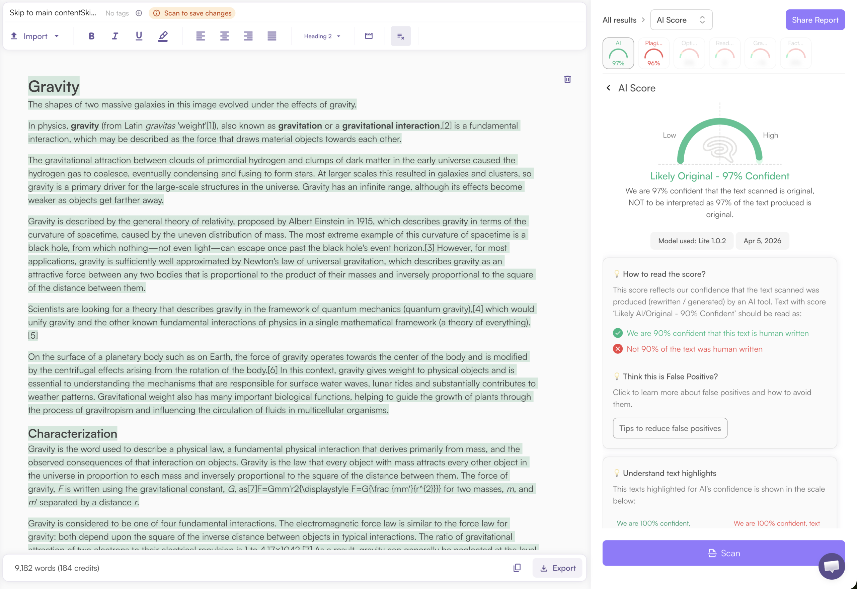
Task: Toggle underline formatting
Action: tap(139, 36)
